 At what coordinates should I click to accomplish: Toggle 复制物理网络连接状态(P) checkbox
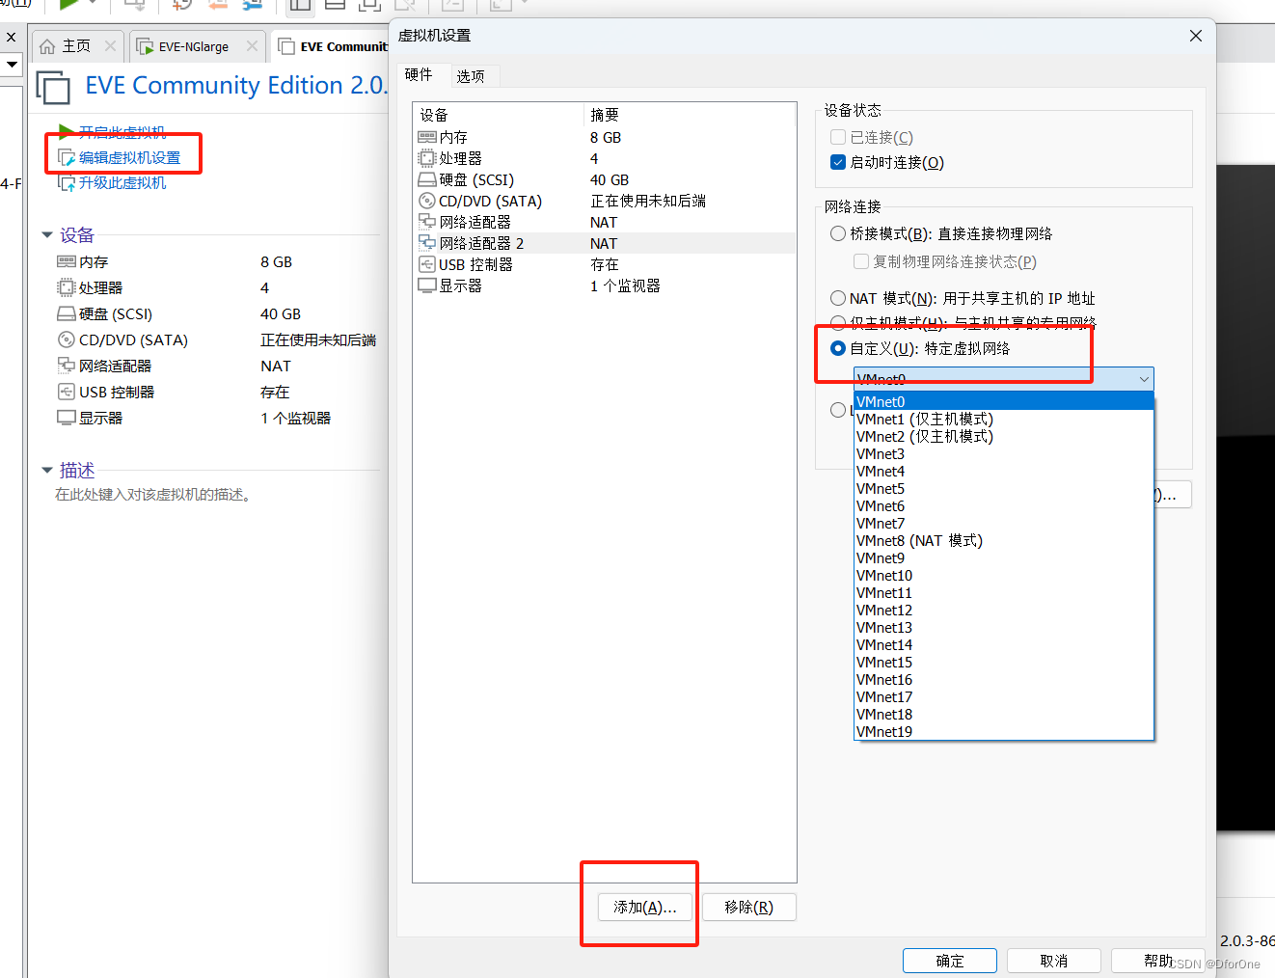tap(861, 261)
